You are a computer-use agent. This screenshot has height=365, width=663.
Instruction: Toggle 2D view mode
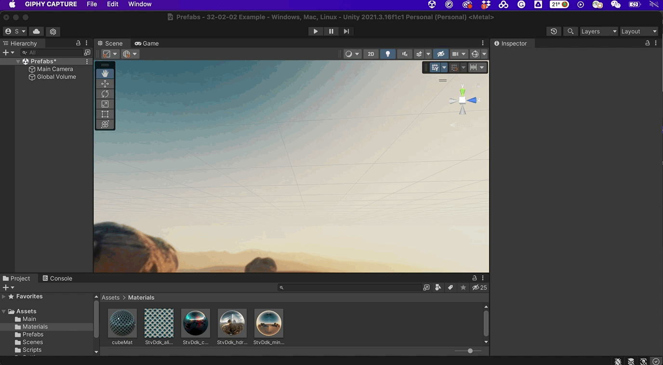(x=371, y=54)
